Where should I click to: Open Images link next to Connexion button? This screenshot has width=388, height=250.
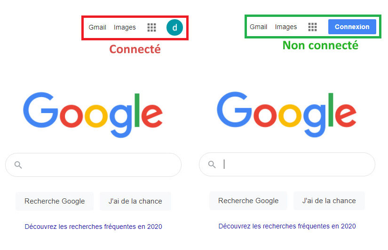(x=286, y=27)
